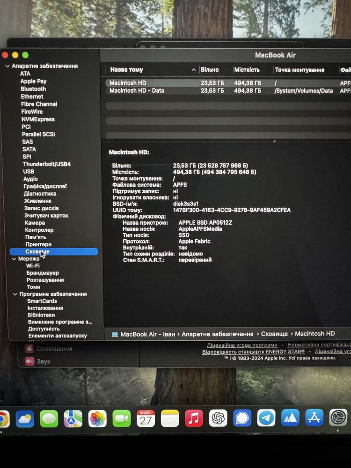Select Сховище in the sidebar
This screenshot has width=351, height=468.
click(x=54, y=252)
